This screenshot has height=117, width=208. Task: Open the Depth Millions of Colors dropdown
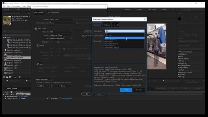click(61, 35)
